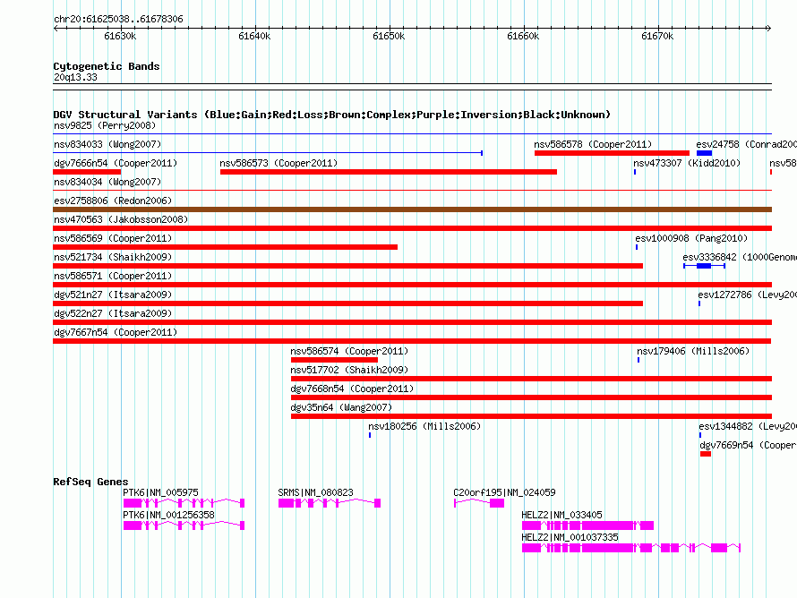Select the HELZ2|NM_001037335 transcript model
This screenshot has width=797, height=598.
coord(630,547)
